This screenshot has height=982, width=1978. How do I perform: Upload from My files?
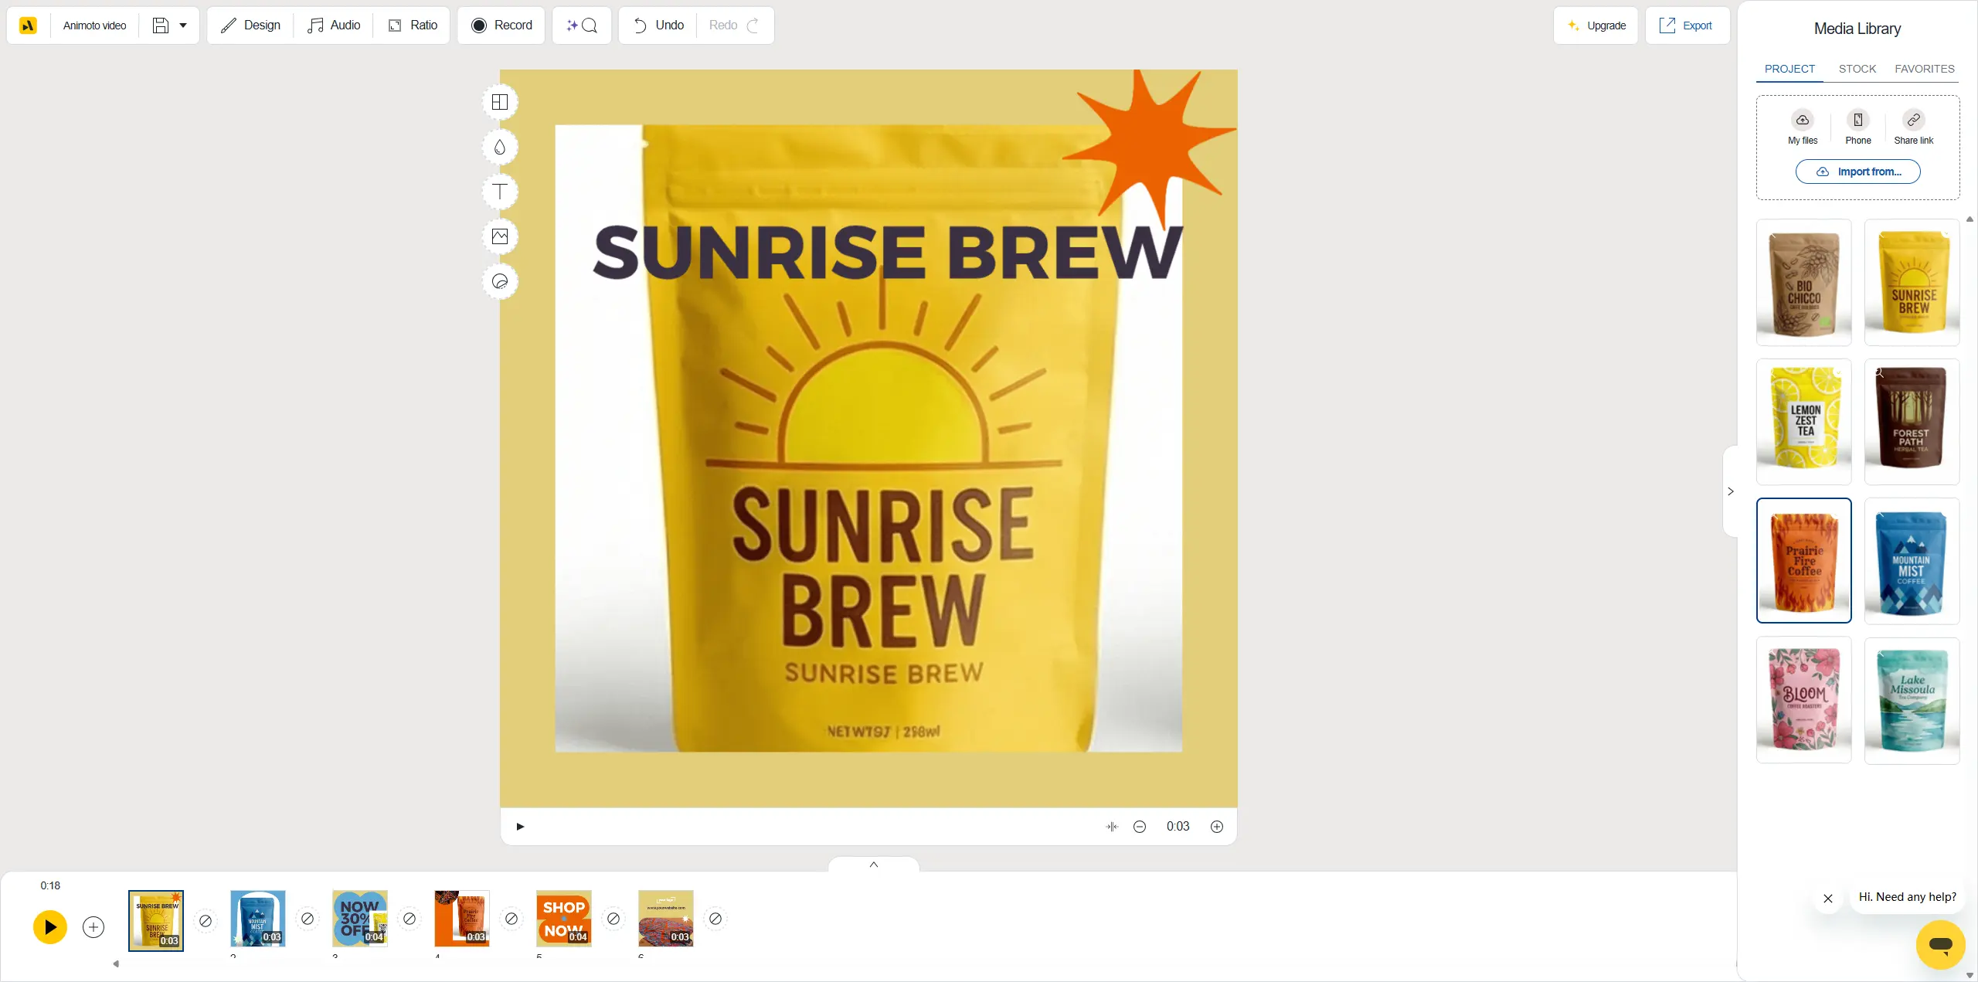click(1803, 127)
